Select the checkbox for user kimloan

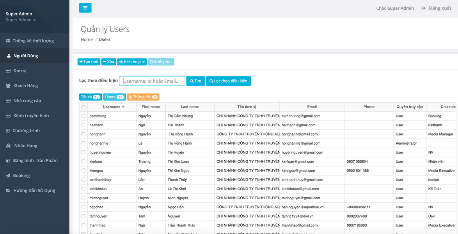83,161
